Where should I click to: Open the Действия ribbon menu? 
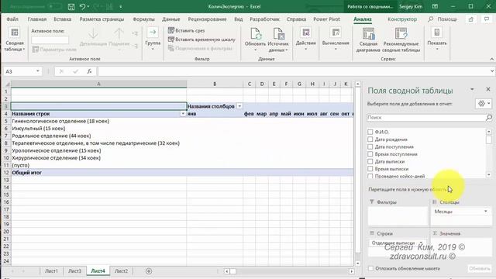(305, 40)
